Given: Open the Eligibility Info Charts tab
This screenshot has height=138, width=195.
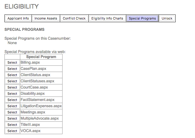Looking at the screenshot, I should tap(107, 18).
